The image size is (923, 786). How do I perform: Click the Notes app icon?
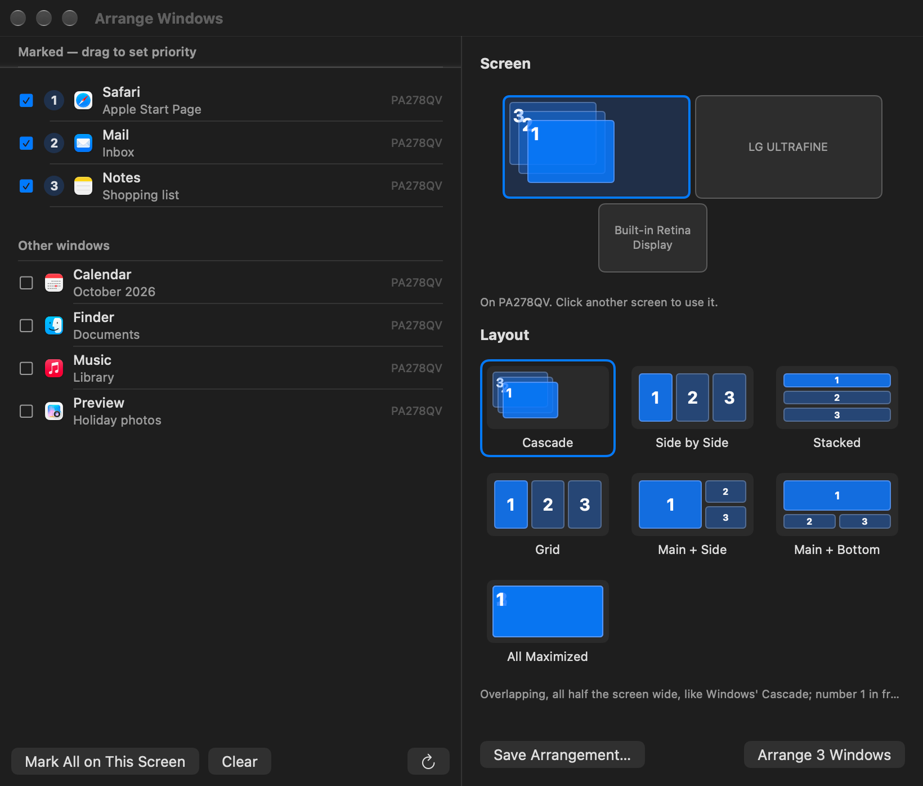click(x=83, y=186)
